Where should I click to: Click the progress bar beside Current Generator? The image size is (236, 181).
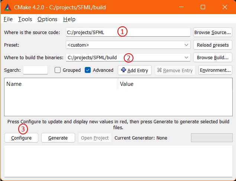pyautogui.click(x=212, y=138)
